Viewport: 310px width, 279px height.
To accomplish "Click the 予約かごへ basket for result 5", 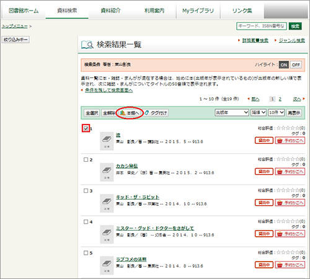I will coord(290,265).
